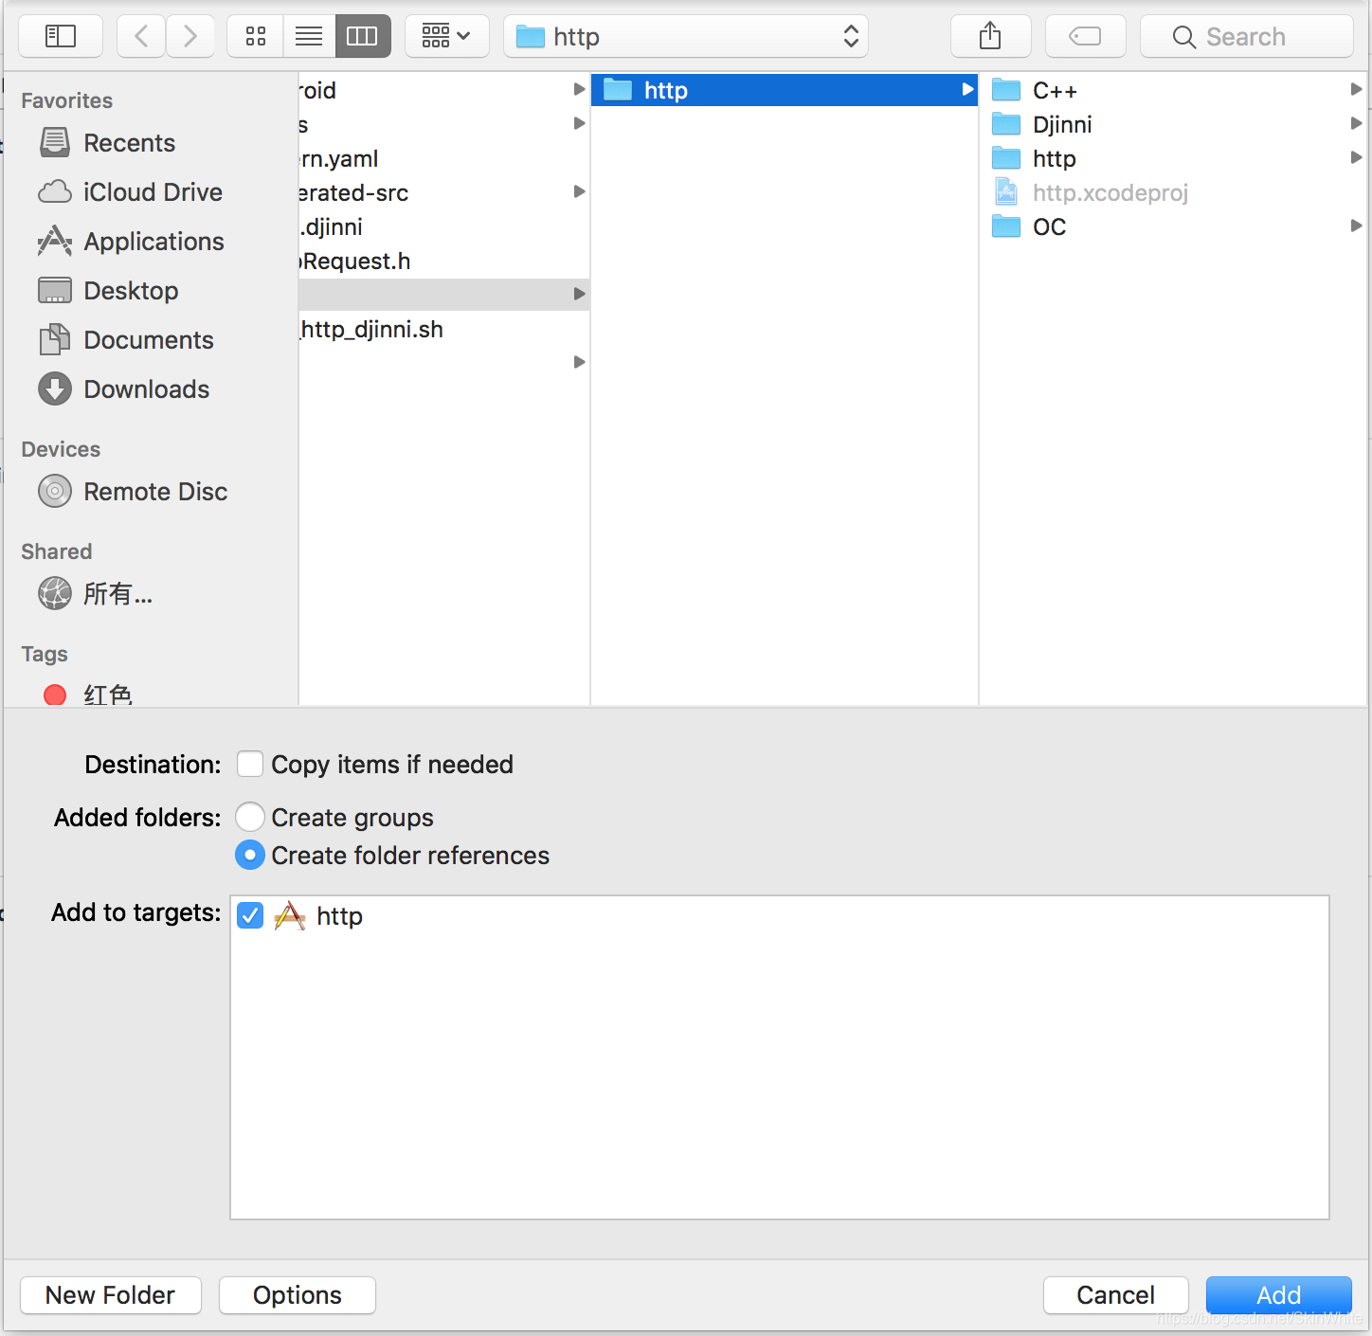
Task: Click the Share toolbar icon
Action: coord(990,36)
